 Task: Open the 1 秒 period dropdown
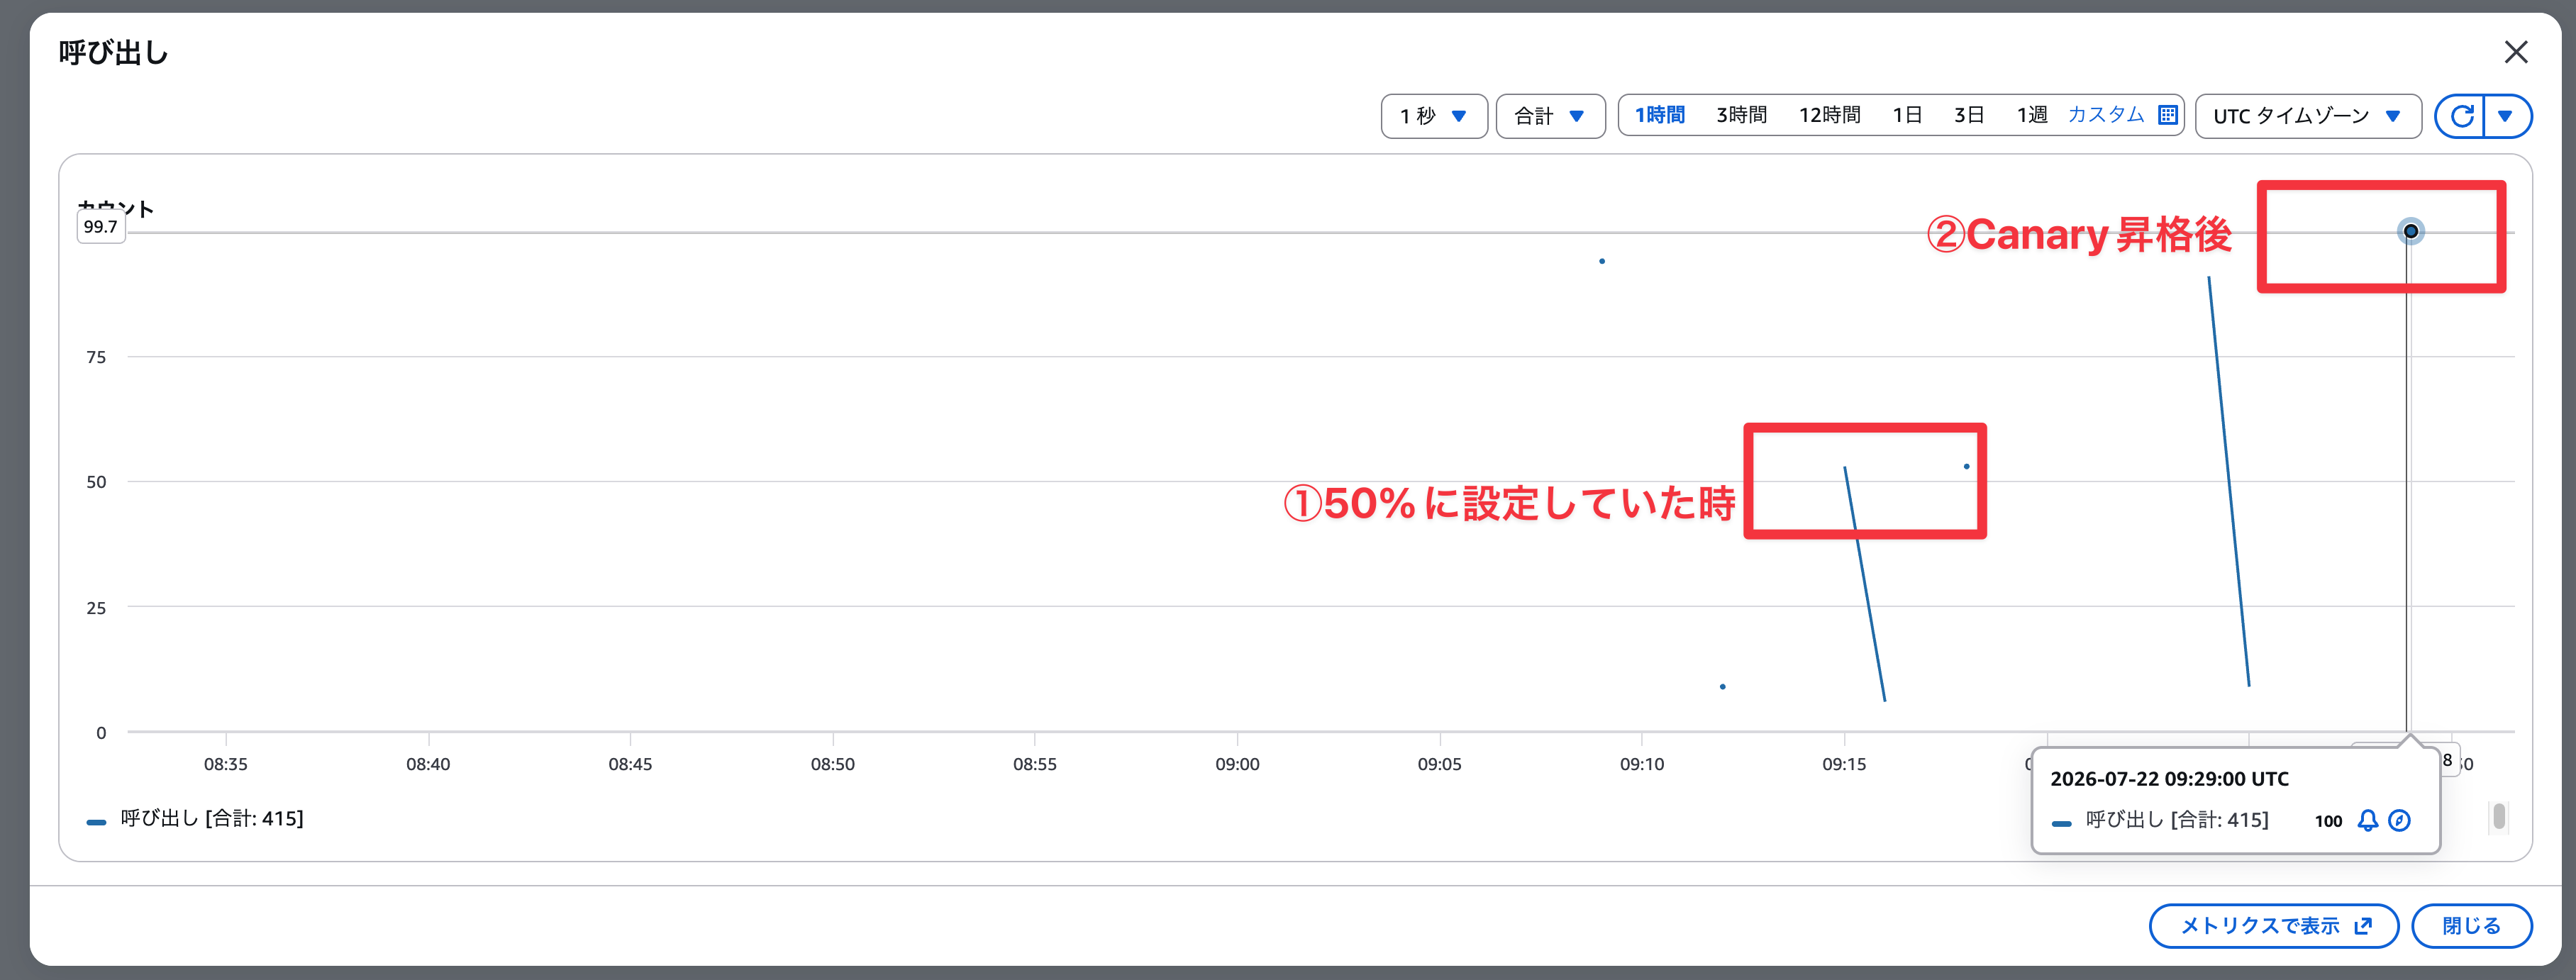coord(1434,116)
